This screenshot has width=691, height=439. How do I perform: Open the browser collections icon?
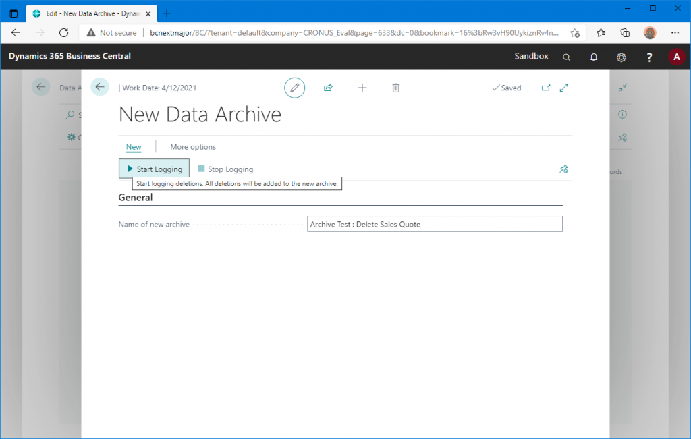point(625,32)
